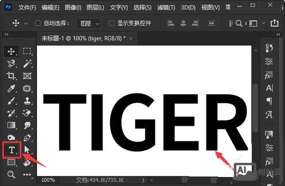The width and height of the screenshot is (285, 186).
Task: Click the horizontal scrollbar left arrow
Action: 151,180
